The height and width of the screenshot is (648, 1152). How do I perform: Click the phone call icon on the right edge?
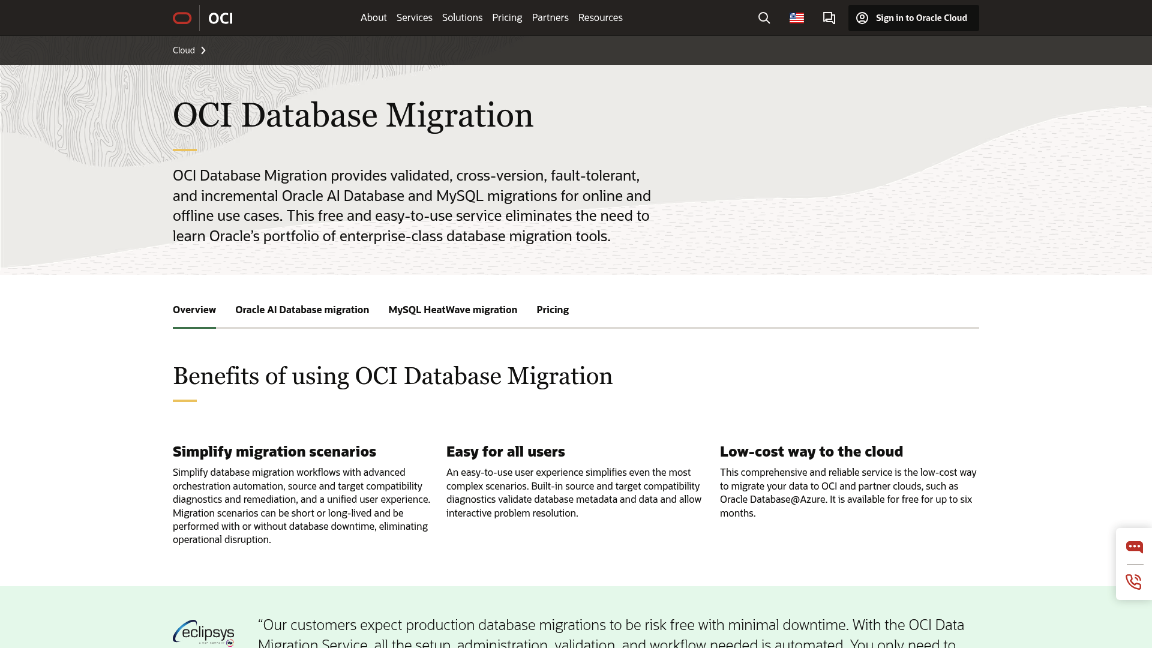tap(1133, 581)
